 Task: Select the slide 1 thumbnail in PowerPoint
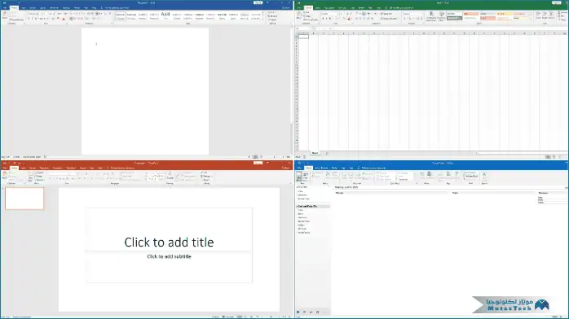(24, 199)
